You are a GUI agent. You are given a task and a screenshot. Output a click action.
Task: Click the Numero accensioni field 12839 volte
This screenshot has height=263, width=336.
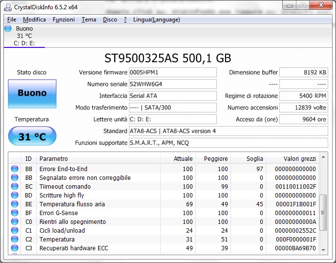(304, 108)
